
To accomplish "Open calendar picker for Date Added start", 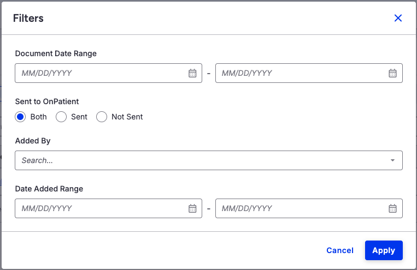I will pos(192,208).
